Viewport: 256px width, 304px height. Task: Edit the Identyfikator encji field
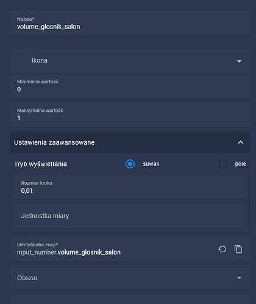point(114,249)
